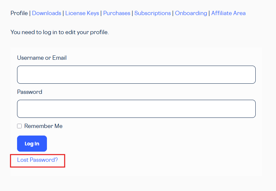Tick Remember Me before logging in

19,126
